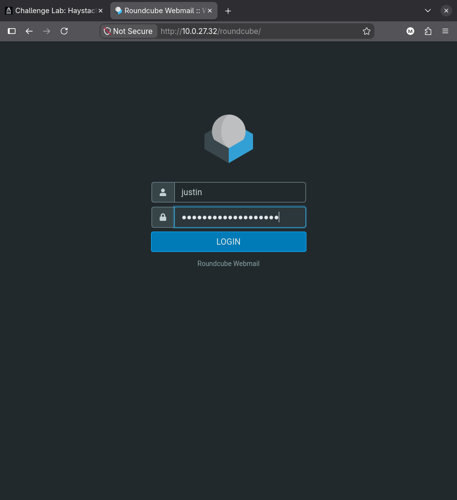The height and width of the screenshot is (500, 457).
Task: Expand the list-all-tabs chevron dropdown
Action: coord(428,11)
